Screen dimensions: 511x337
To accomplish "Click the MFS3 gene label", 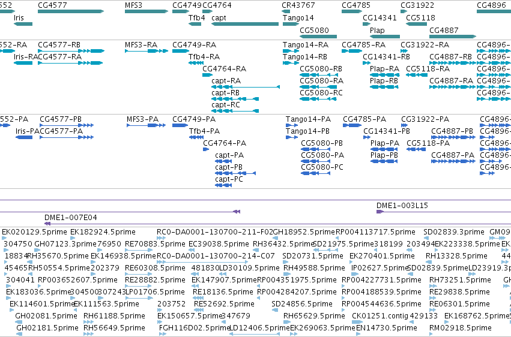I will pyautogui.click(x=135, y=5).
